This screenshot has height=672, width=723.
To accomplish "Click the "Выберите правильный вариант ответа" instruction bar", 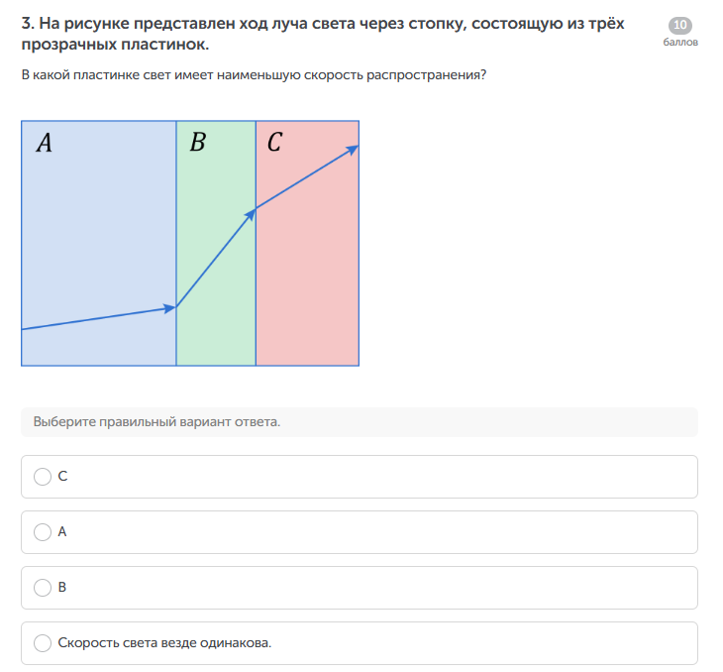I will click(x=359, y=422).
